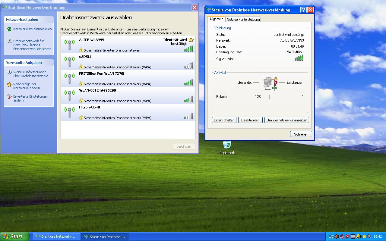Image resolution: width=386 pixels, height=241 pixels.
Task: Click the help question mark button in Status dialog
Action: tap(303, 10)
